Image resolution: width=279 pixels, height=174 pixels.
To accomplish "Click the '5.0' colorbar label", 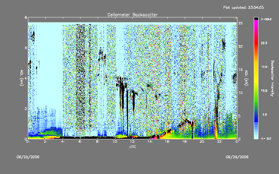I will click(x=265, y=114).
